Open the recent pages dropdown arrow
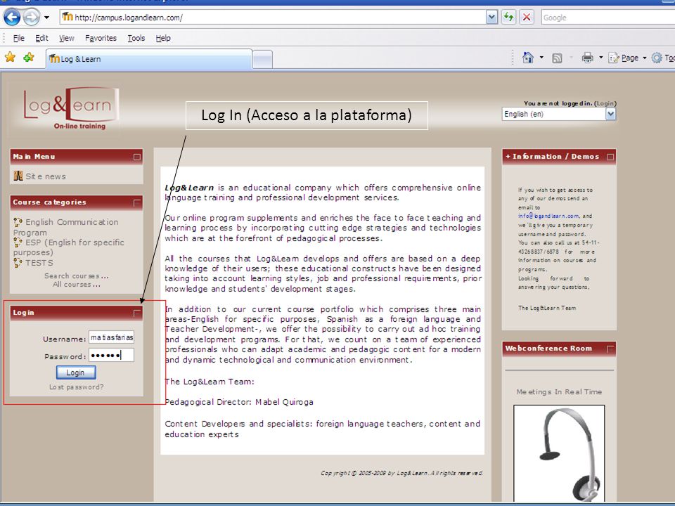675x506 pixels. pos(46,18)
